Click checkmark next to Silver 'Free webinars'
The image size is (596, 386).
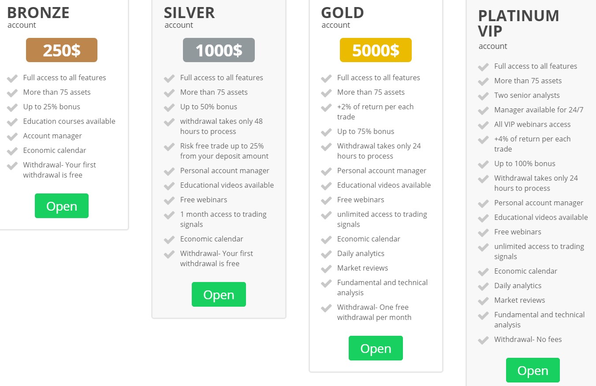pyautogui.click(x=169, y=200)
